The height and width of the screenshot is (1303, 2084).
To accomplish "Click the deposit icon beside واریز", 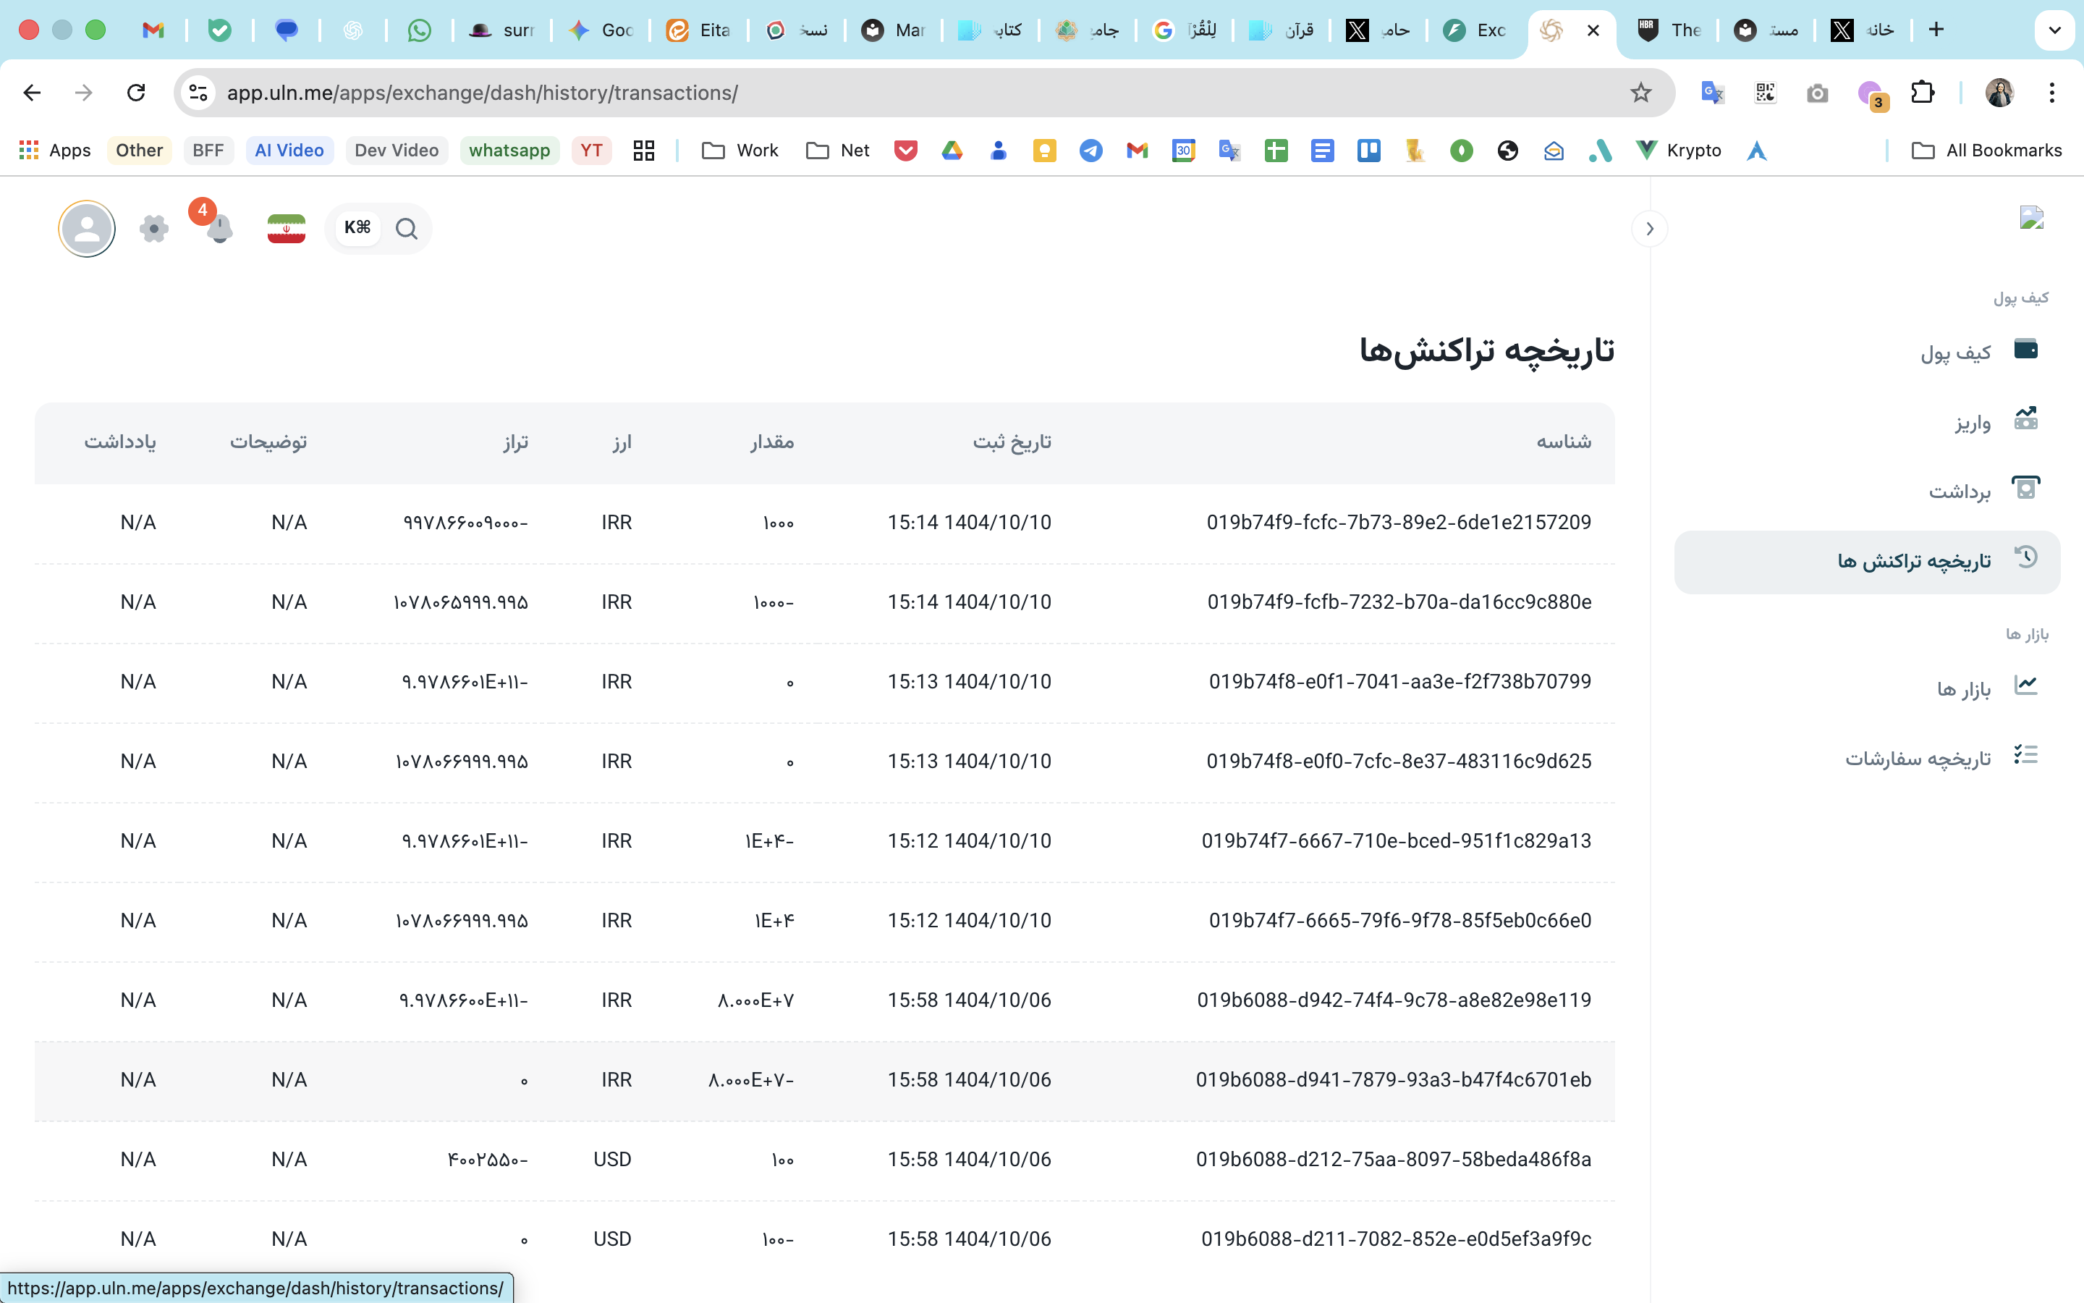I will click(2026, 419).
